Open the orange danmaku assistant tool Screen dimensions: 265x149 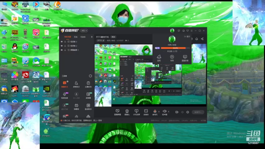click(x=64, y=84)
